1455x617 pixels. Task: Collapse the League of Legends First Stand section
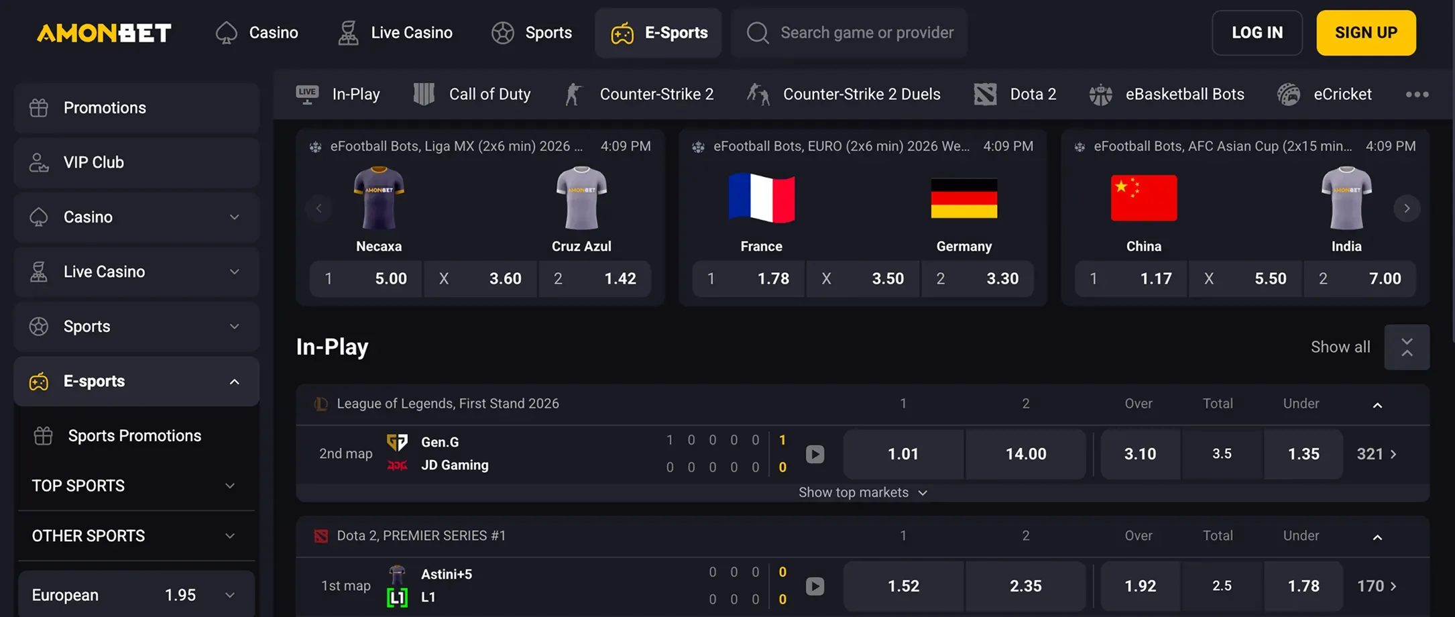click(1377, 405)
